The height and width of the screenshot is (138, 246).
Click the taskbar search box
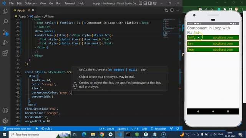pyautogui.click(x=40, y=135)
